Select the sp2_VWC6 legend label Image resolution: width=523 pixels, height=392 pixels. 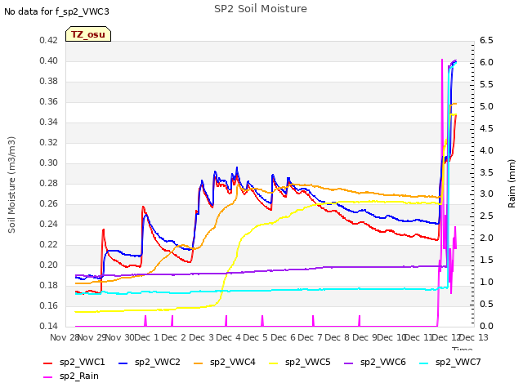click(x=383, y=362)
